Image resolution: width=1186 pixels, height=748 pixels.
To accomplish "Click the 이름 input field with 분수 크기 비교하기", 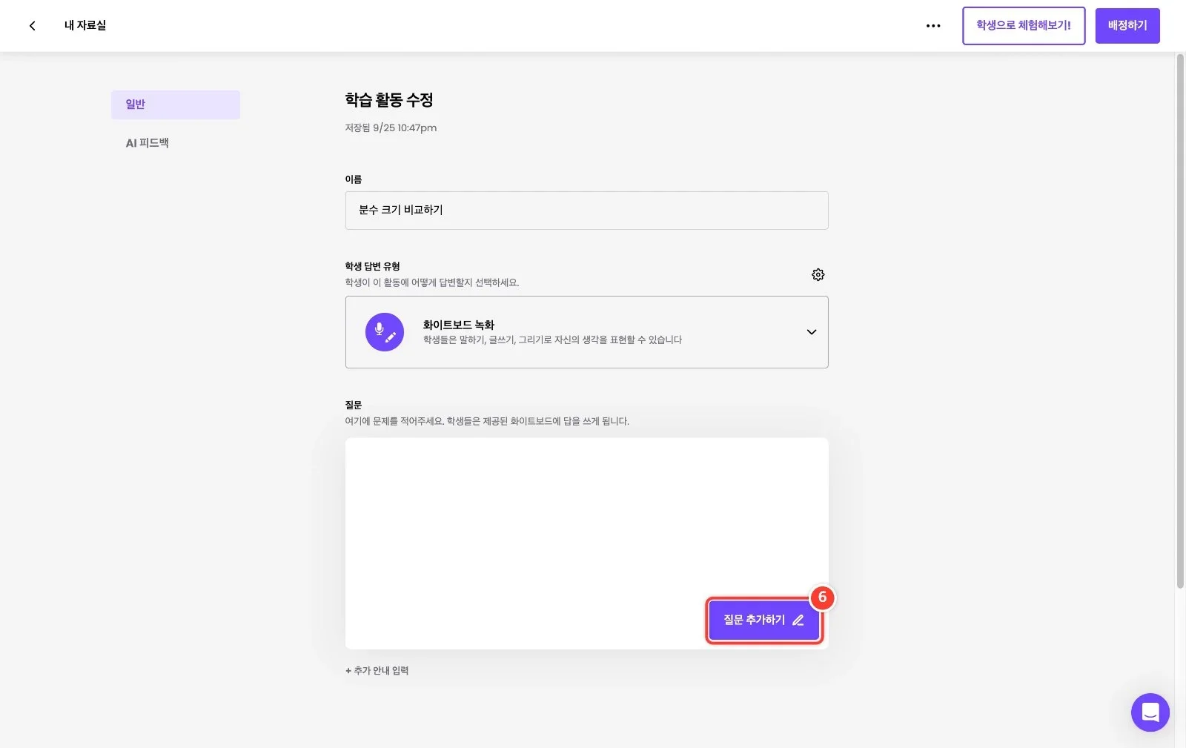I will (x=586, y=211).
